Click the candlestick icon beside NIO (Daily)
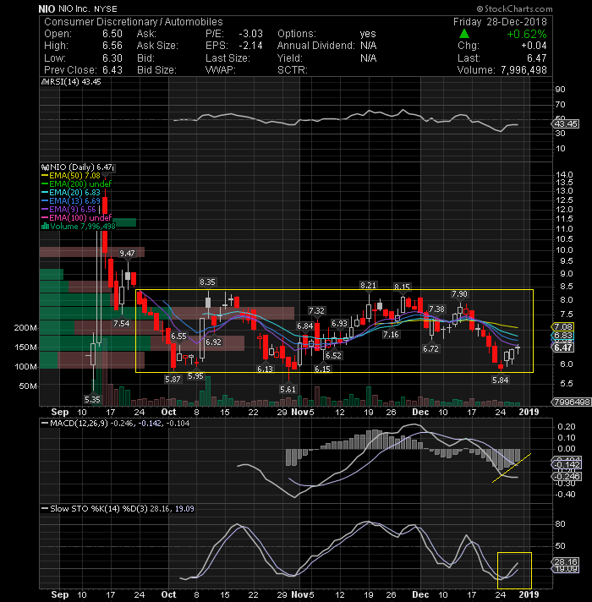Screen dimensions: 592x602 pyautogui.click(x=45, y=167)
